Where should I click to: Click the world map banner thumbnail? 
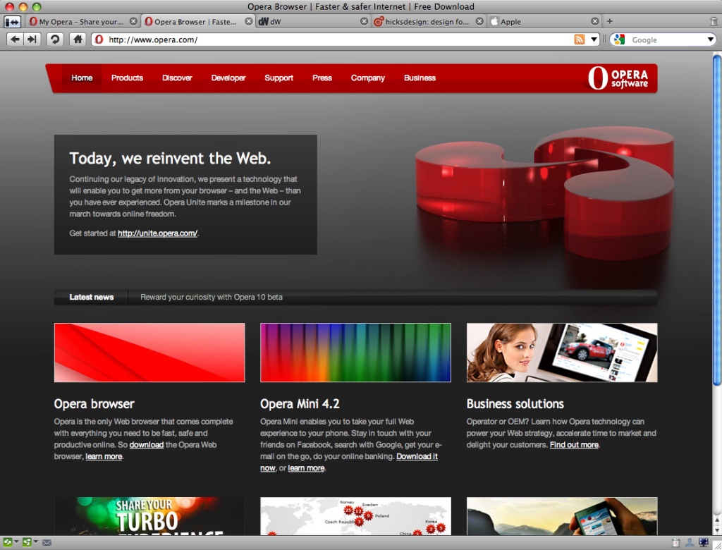point(355,516)
